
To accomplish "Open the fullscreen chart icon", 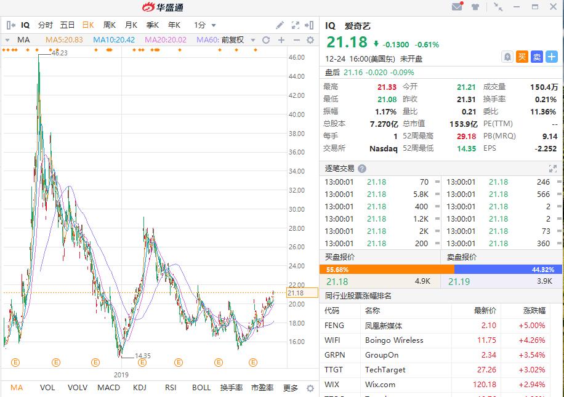I will tap(296, 25).
